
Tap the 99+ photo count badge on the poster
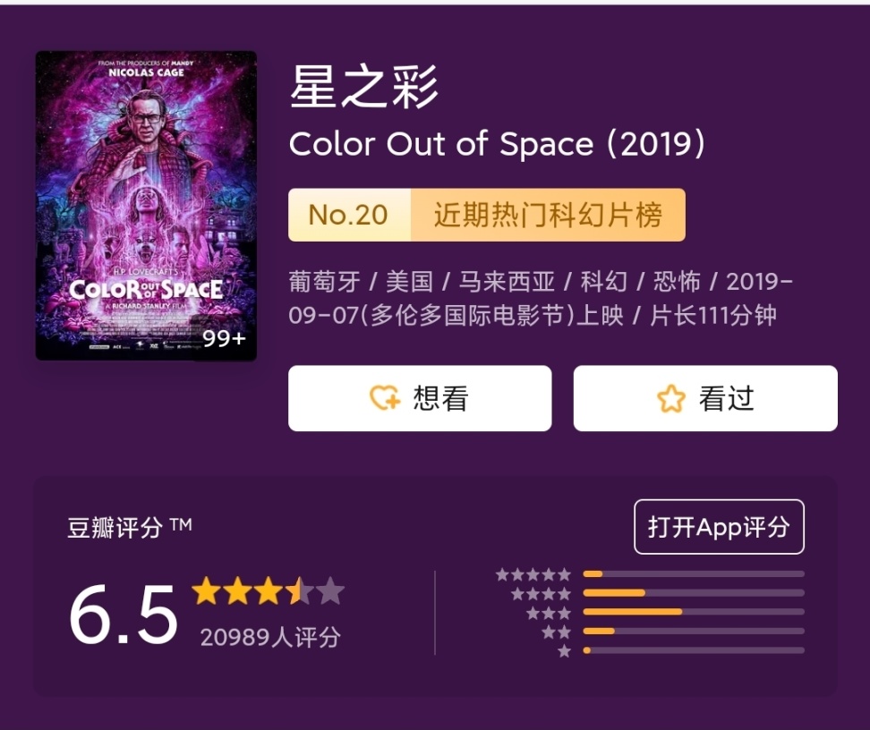tap(224, 339)
